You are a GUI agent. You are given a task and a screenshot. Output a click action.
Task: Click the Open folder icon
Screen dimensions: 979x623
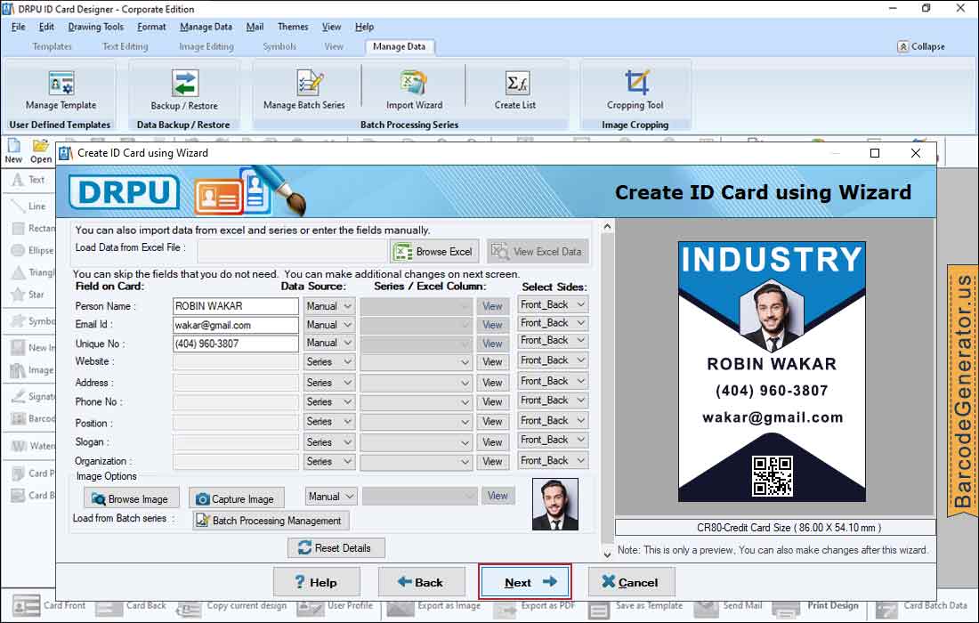pos(41,150)
